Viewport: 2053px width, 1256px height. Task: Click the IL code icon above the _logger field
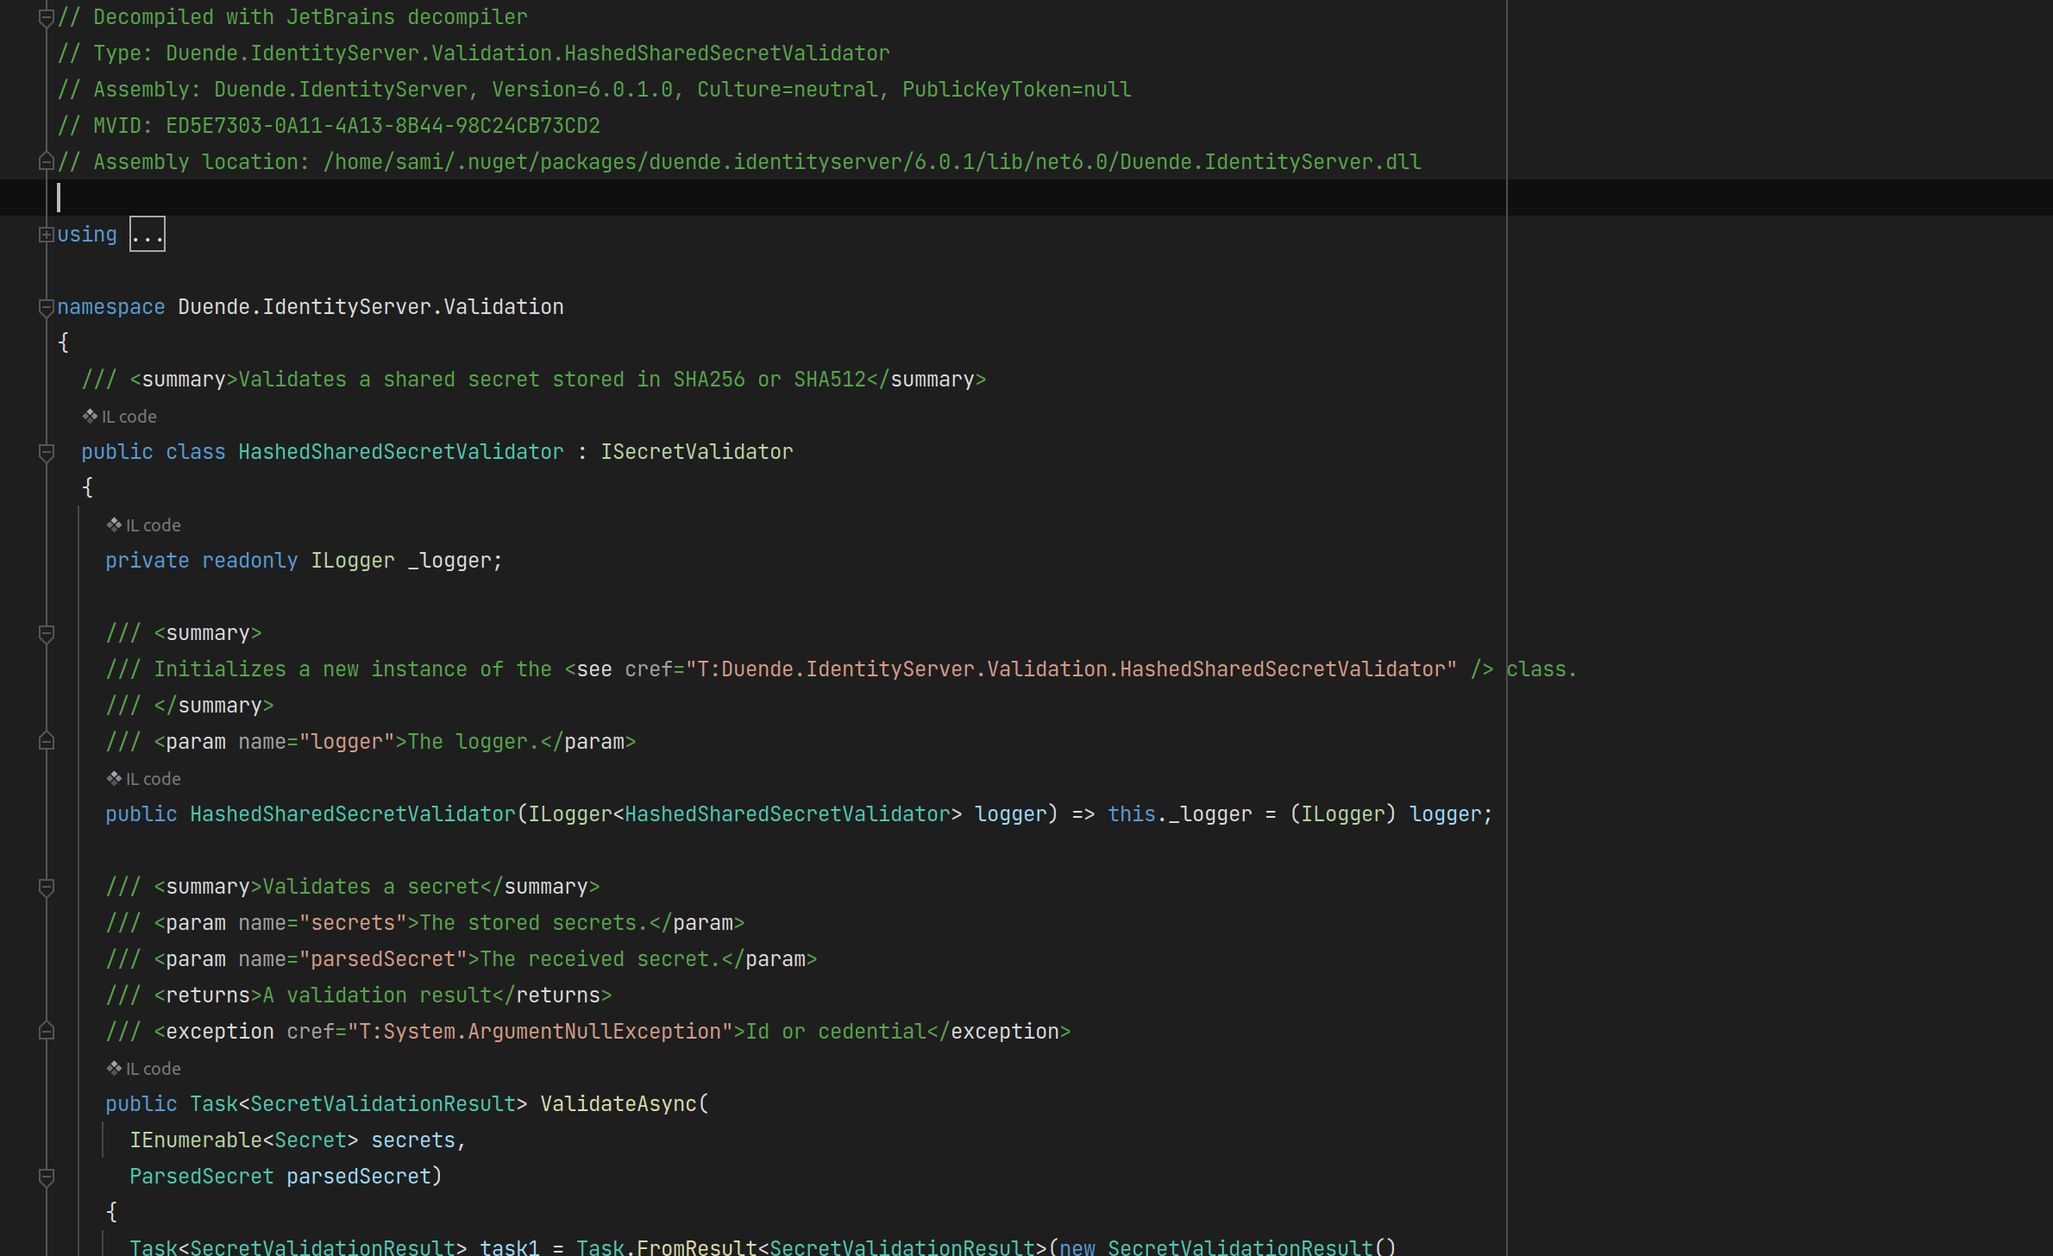tap(113, 524)
